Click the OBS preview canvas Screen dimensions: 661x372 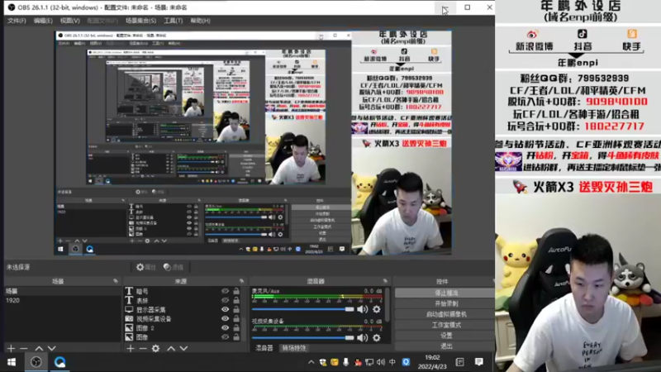pyautogui.click(x=253, y=142)
